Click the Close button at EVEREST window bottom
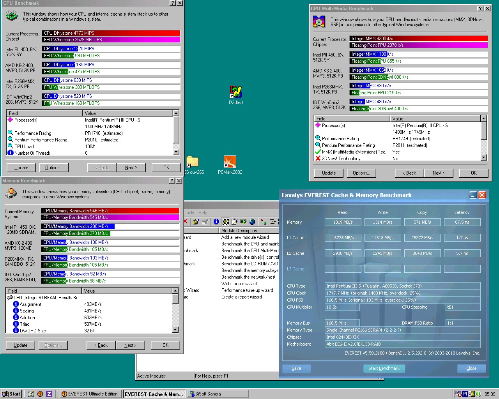The image size is (499, 399). point(471,368)
